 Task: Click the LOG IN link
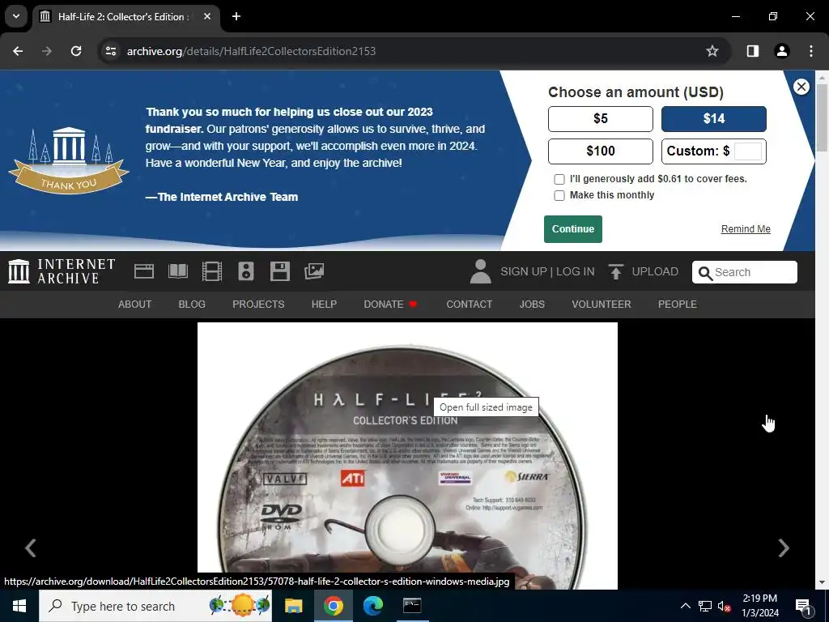click(576, 271)
